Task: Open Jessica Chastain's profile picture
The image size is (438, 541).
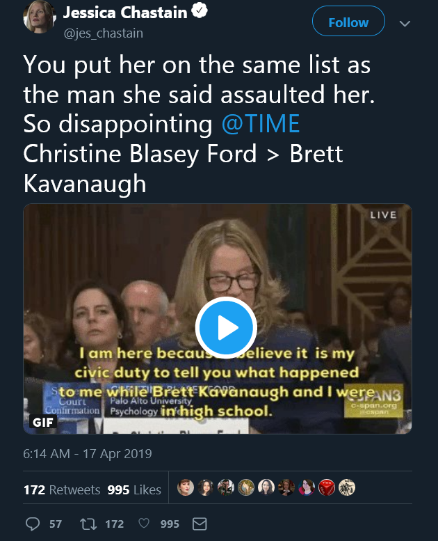Action: point(40,17)
